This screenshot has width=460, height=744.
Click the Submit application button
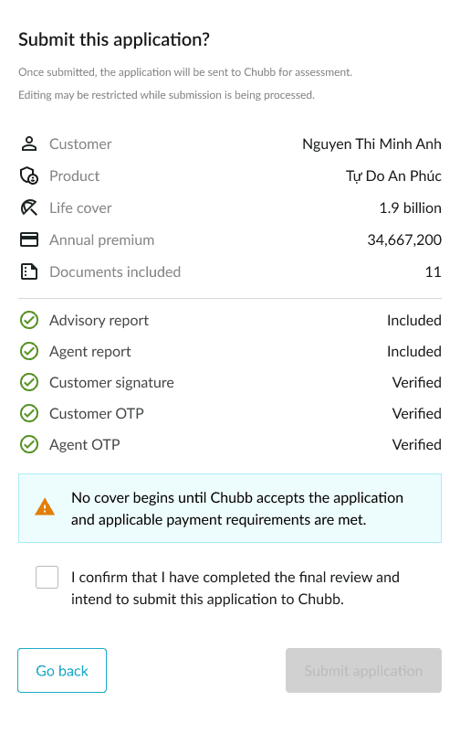pos(363,671)
